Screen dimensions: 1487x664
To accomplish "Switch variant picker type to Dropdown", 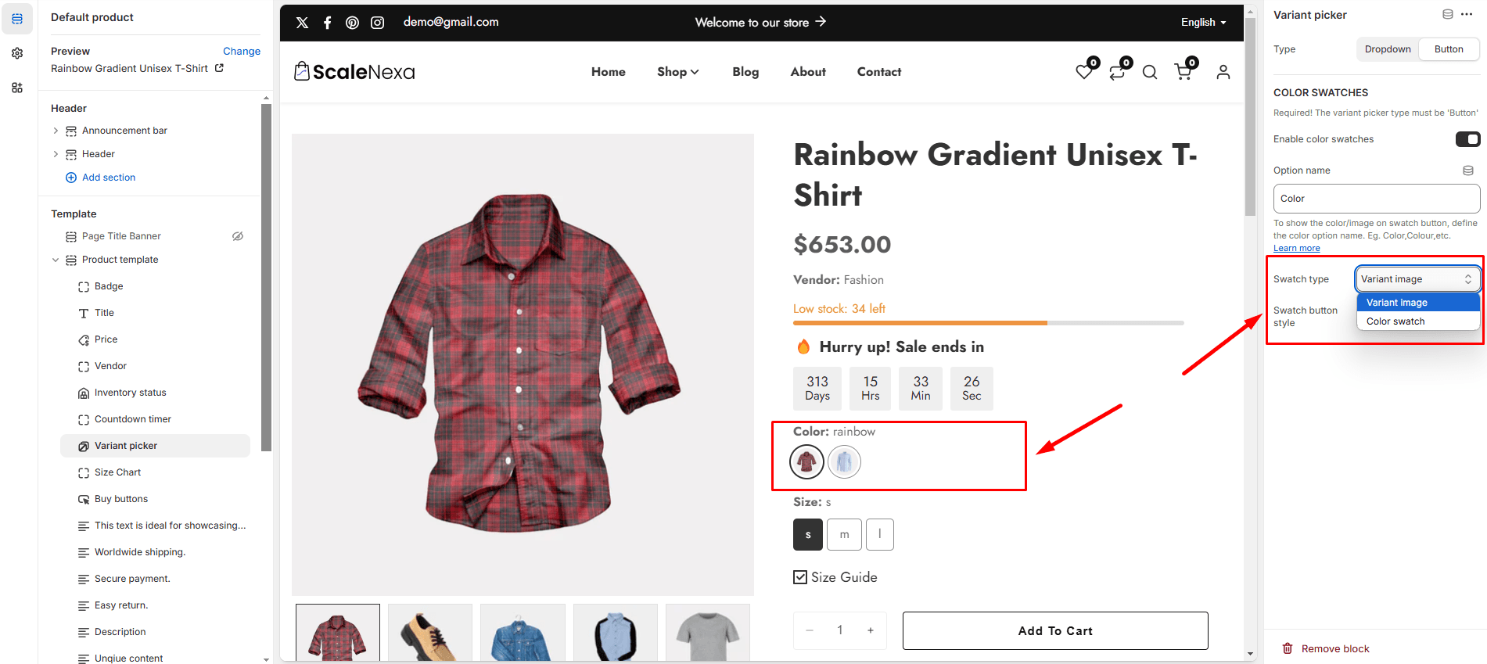I will pos(1388,49).
